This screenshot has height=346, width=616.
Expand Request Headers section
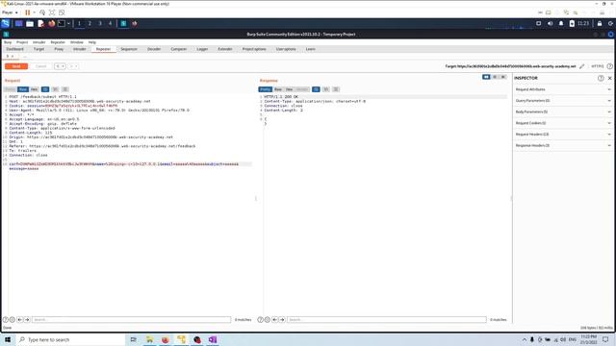(563, 135)
